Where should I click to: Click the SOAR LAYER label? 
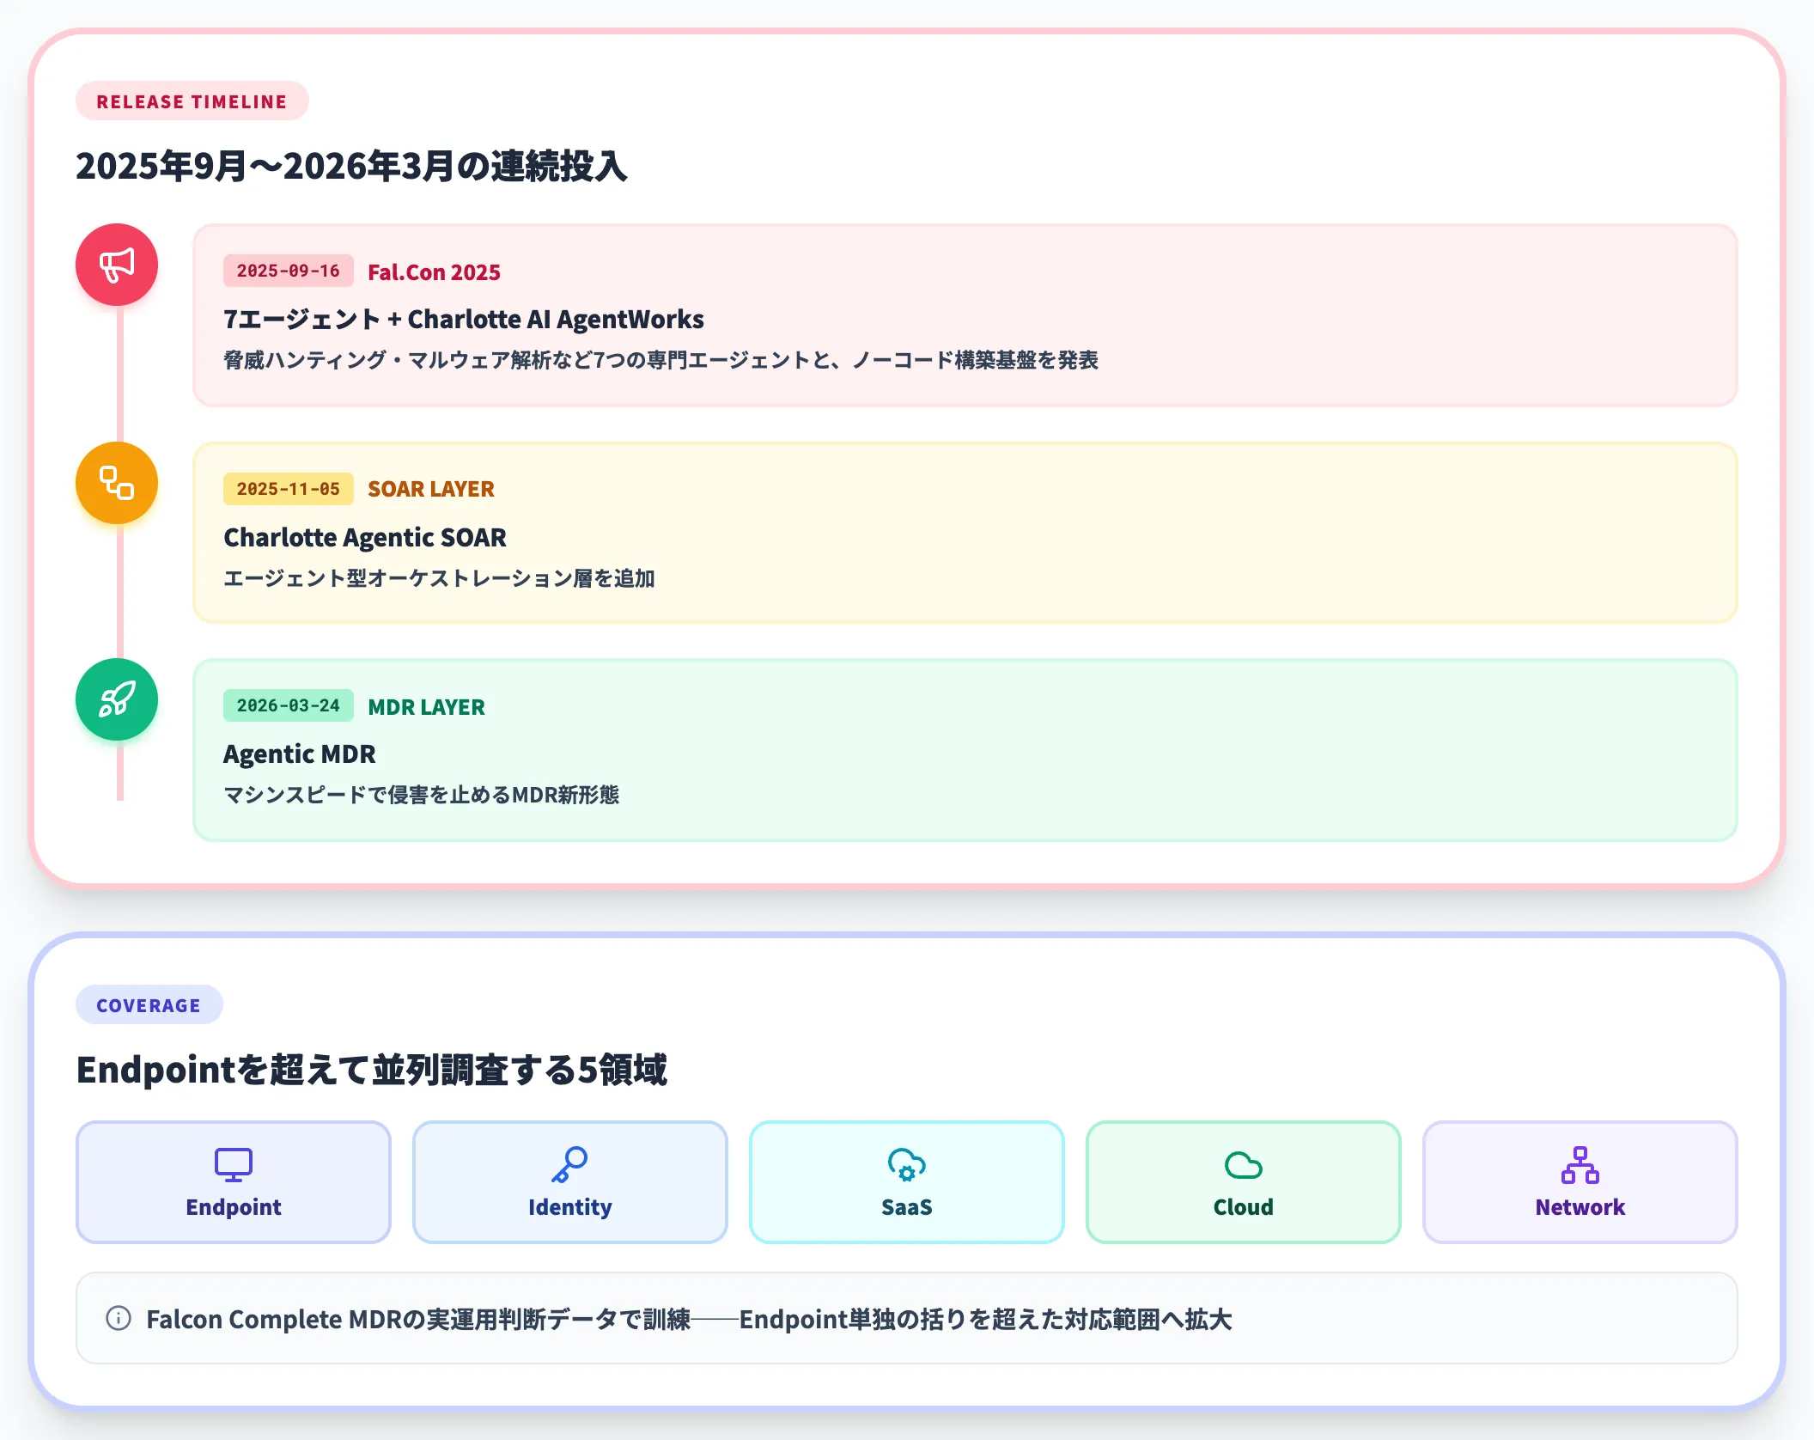(x=431, y=489)
